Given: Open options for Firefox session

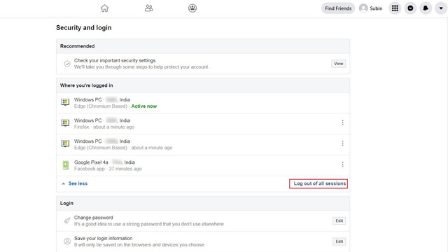Looking at the screenshot, I should 342,122.
